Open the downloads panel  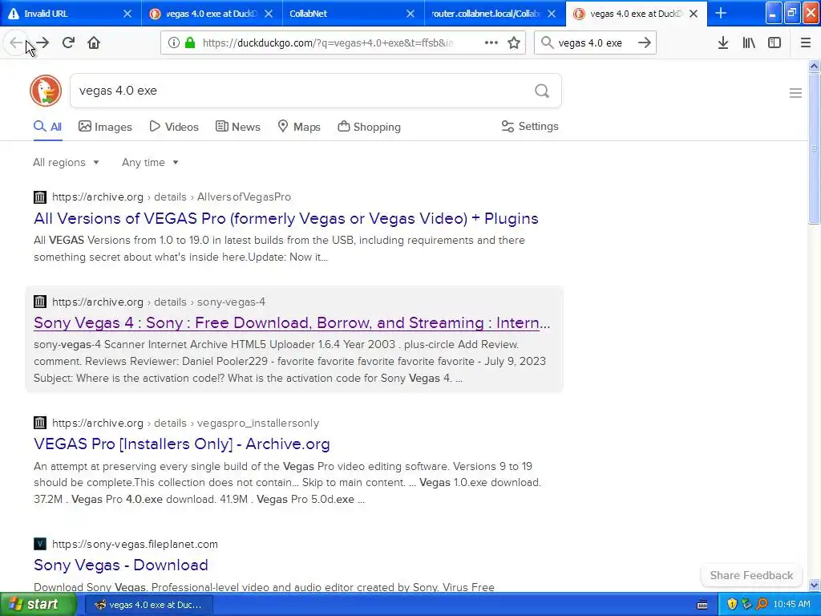click(723, 43)
